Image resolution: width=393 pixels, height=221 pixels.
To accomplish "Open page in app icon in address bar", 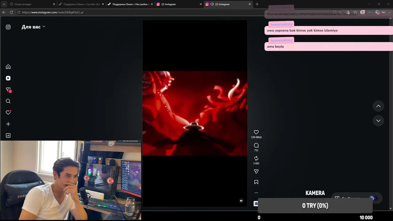I will [x=335, y=12].
